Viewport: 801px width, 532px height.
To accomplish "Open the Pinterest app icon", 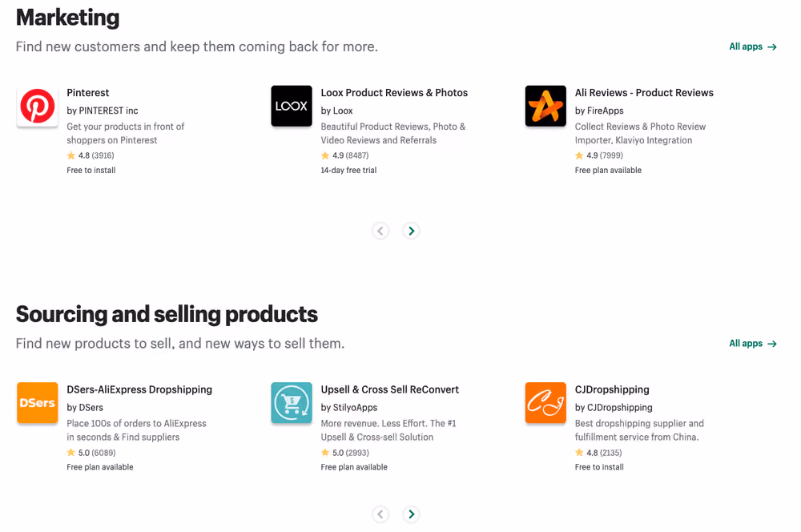I will click(x=38, y=106).
